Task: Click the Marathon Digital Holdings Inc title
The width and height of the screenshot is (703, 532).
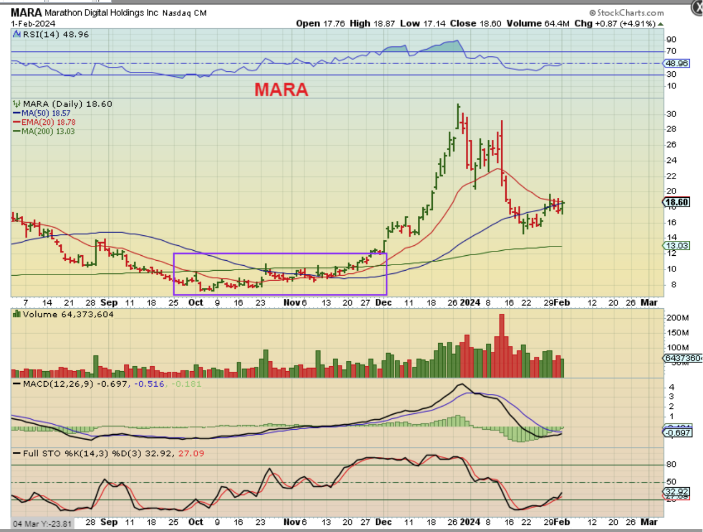Action: 102,13
